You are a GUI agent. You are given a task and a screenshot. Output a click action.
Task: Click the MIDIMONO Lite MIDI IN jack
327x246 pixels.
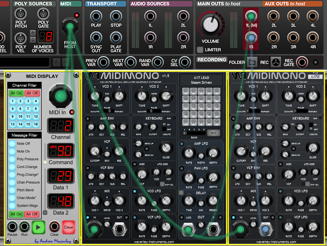click(240, 230)
